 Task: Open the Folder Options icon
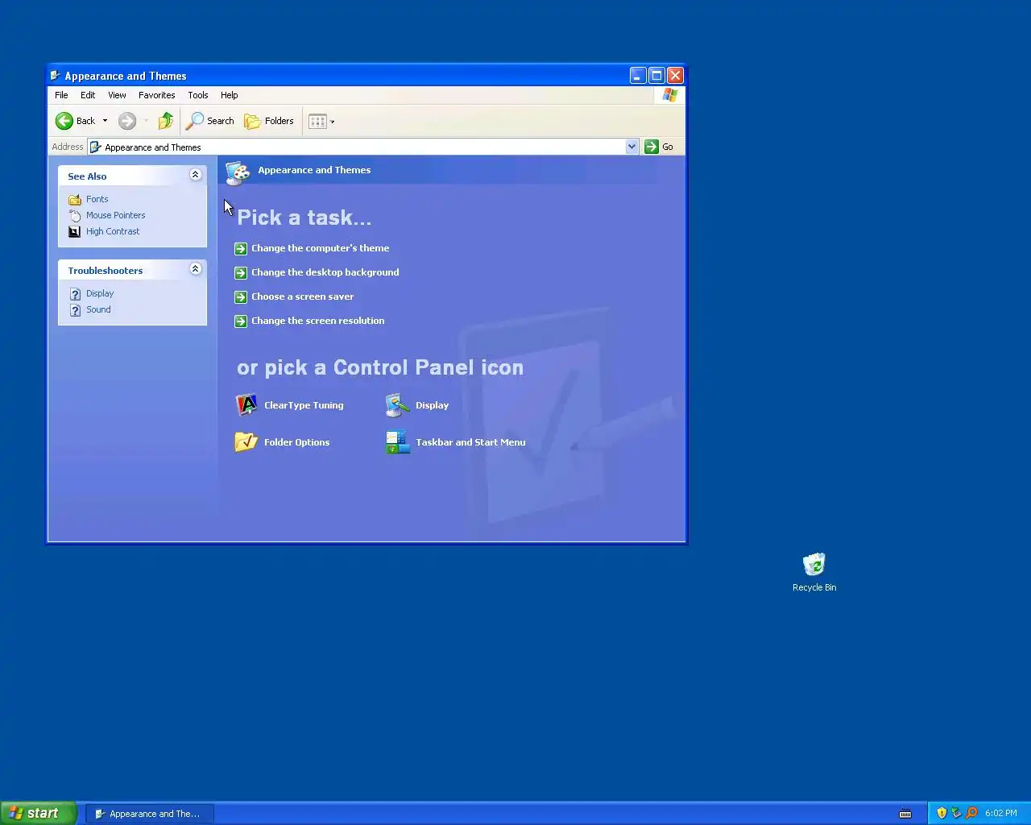click(246, 442)
